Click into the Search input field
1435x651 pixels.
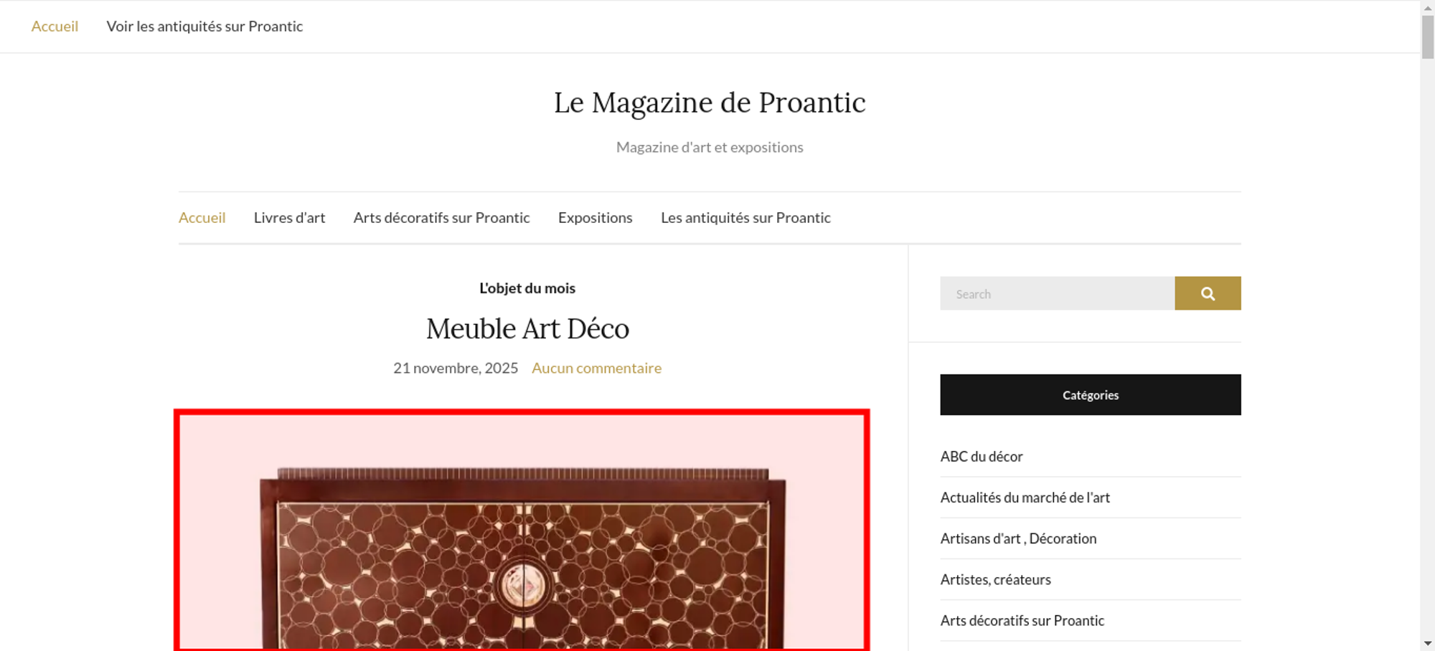pyautogui.click(x=1057, y=293)
